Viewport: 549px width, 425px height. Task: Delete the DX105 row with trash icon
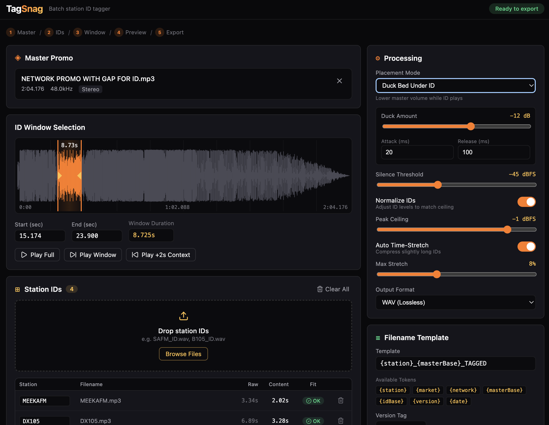(x=341, y=421)
